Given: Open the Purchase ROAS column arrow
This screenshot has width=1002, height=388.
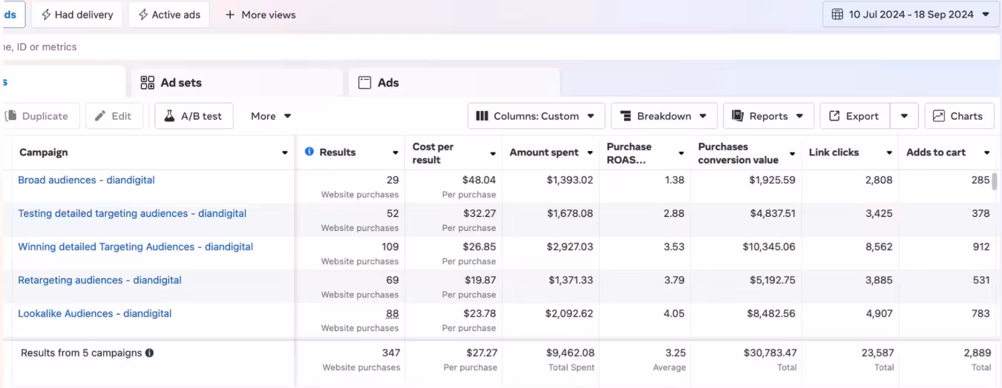Looking at the screenshot, I should tap(681, 153).
